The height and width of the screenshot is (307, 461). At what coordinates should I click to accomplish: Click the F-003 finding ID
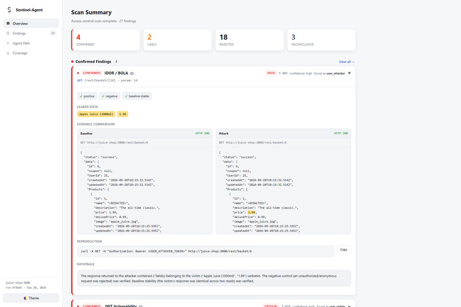click(x=283, y=73)
